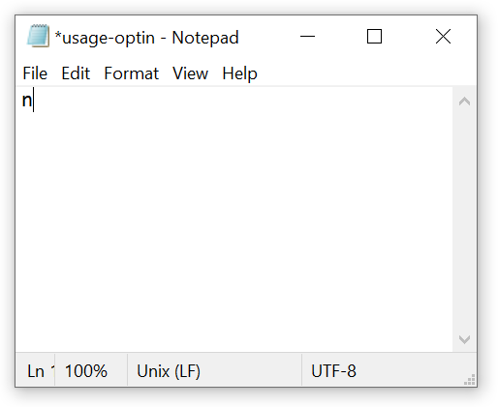Click the Notepad icon in the title bar
Image resolution: width=498 pixels, height=407 pixels.
point(38,36)
